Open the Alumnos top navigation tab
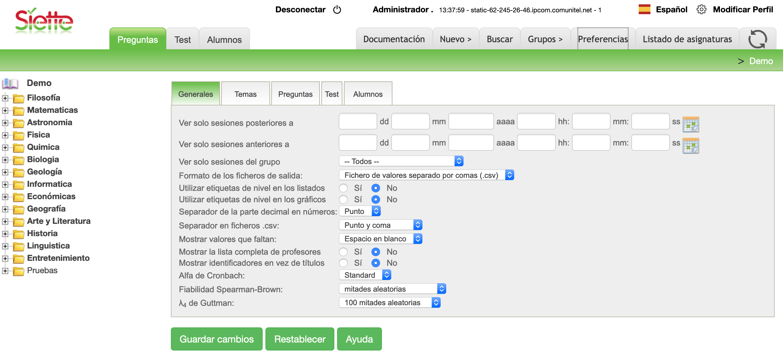 (x=224, y=39)
